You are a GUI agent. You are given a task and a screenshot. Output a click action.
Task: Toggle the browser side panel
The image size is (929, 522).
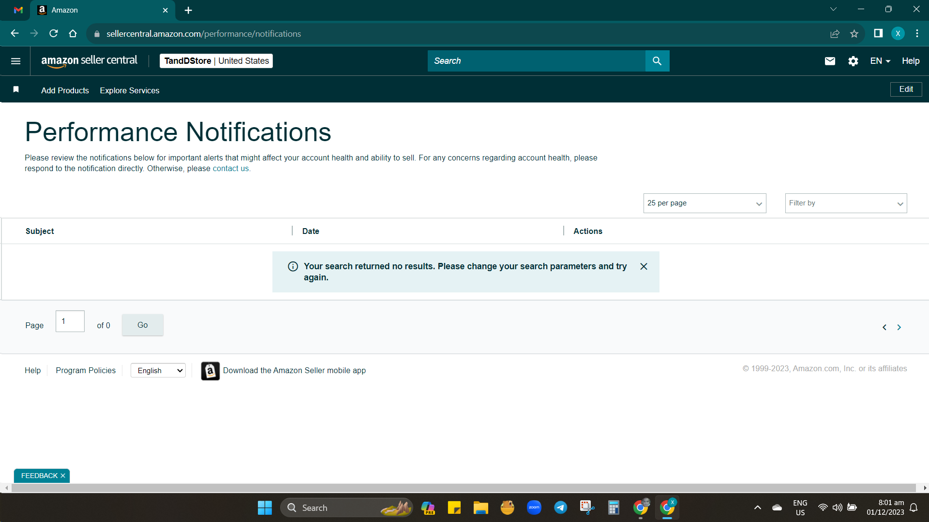click(x=878, y=33)
